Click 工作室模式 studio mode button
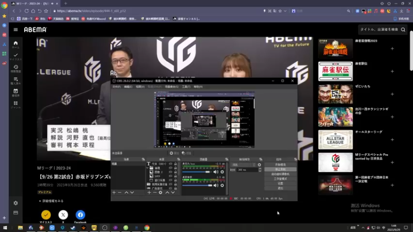413x232 pixels. tap(280, 179)
